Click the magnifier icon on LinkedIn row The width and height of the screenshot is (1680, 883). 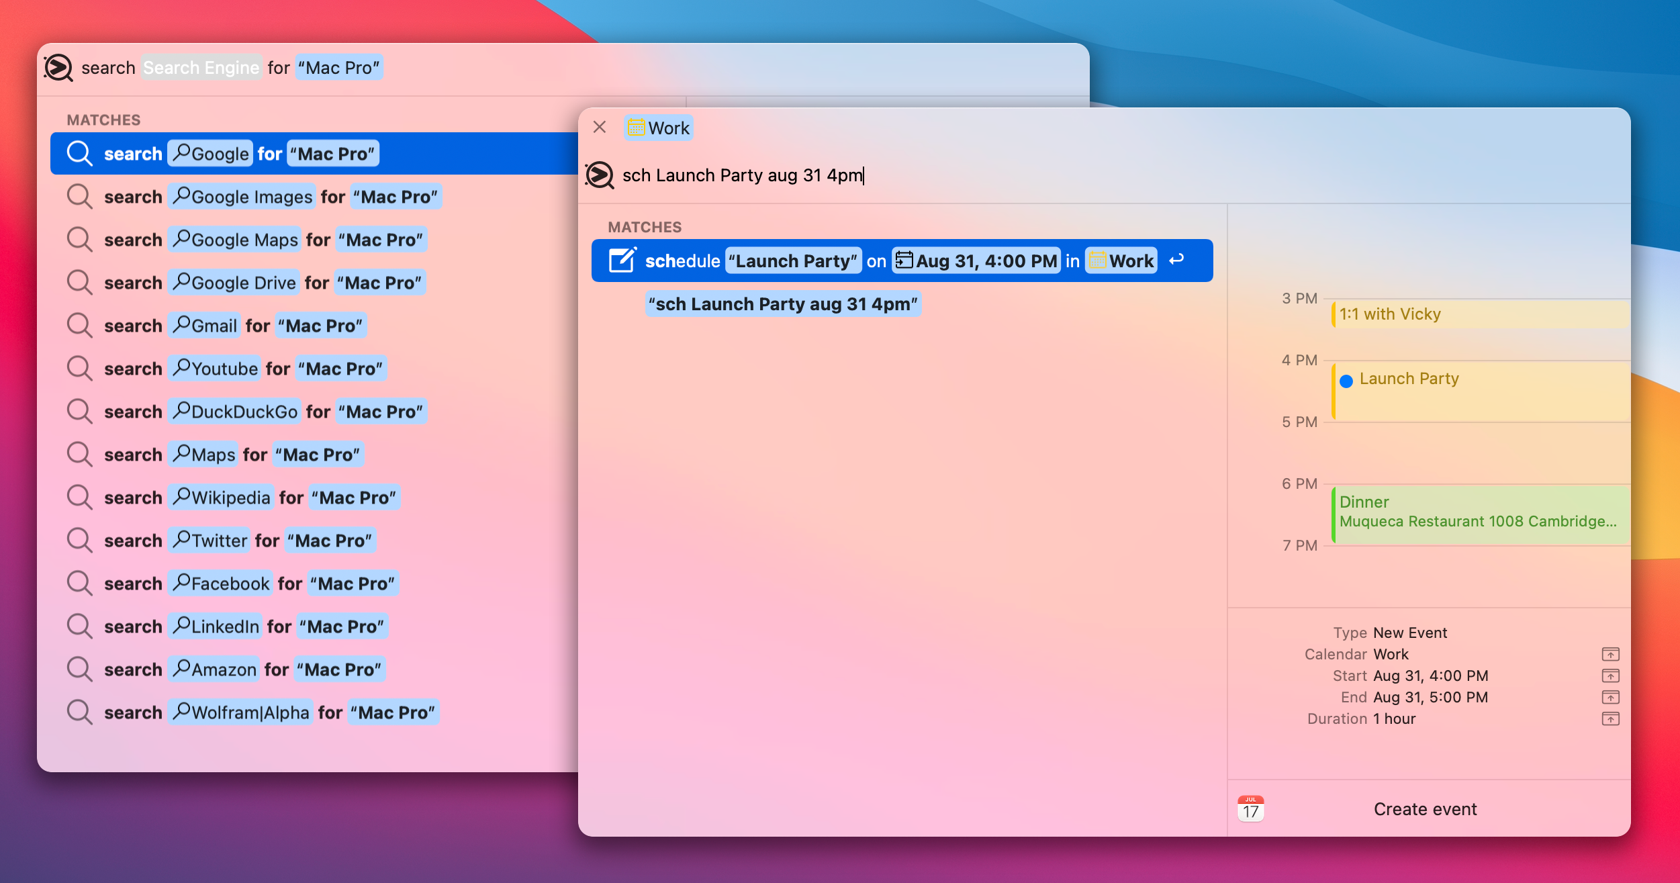(x=80, y=626)
